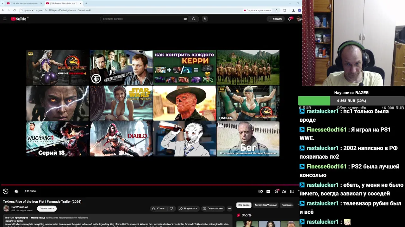Open the CoreVision AI channel name link
This screenshot has height=227, width=405.
[19, 207]
